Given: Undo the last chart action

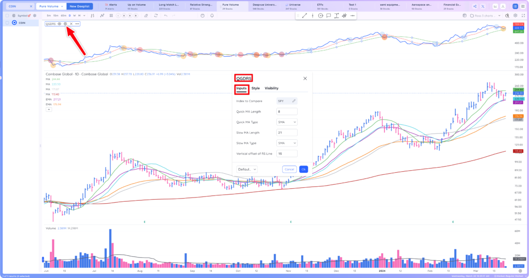Looking at the screenshot, I should coord(166,15).
